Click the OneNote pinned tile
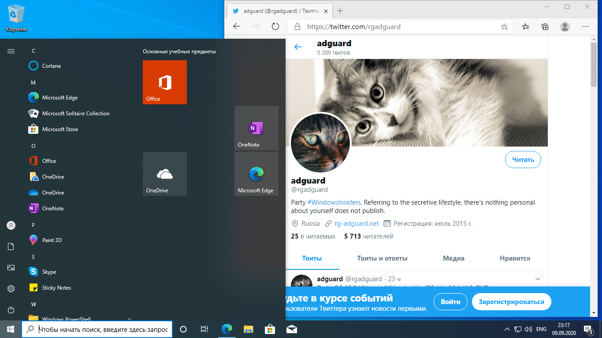Image resolution: width=602 pixels, height=338 pixels. pyautogui.click(x=256, y=128)
